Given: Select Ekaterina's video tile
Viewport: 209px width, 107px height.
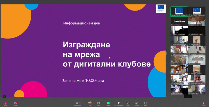Looking at the screenshot, I should click(179, 41).
